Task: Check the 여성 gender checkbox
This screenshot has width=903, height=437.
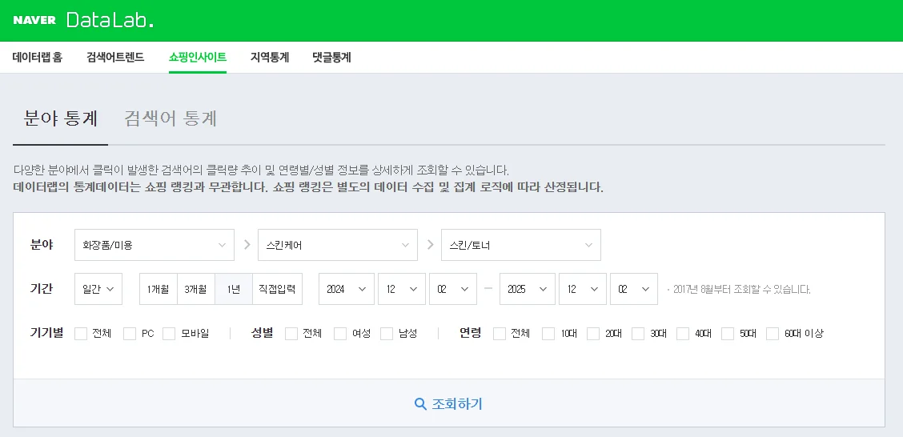Action: tap(340, 334)
